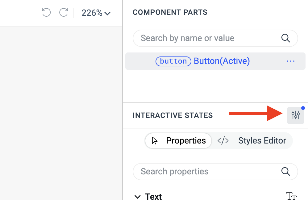This screenshot has width=308, height=200.
Task: Click the code brackets icon beside Styles Editor
Action: [x=223, y=141]
